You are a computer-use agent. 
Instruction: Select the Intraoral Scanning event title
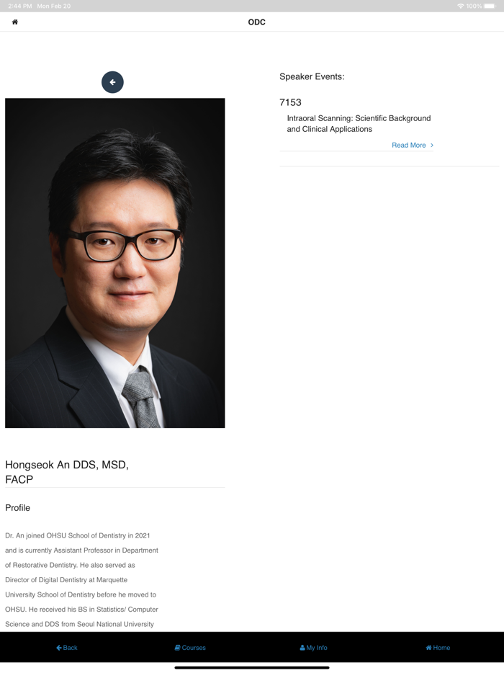[x=359, y=124]
